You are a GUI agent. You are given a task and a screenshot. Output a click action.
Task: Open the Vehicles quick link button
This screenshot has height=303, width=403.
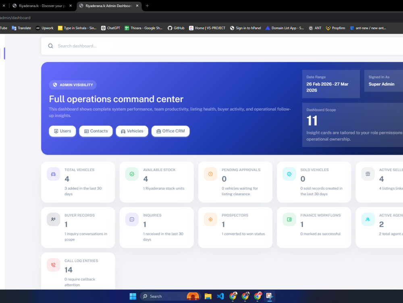(x=132, y=131)
